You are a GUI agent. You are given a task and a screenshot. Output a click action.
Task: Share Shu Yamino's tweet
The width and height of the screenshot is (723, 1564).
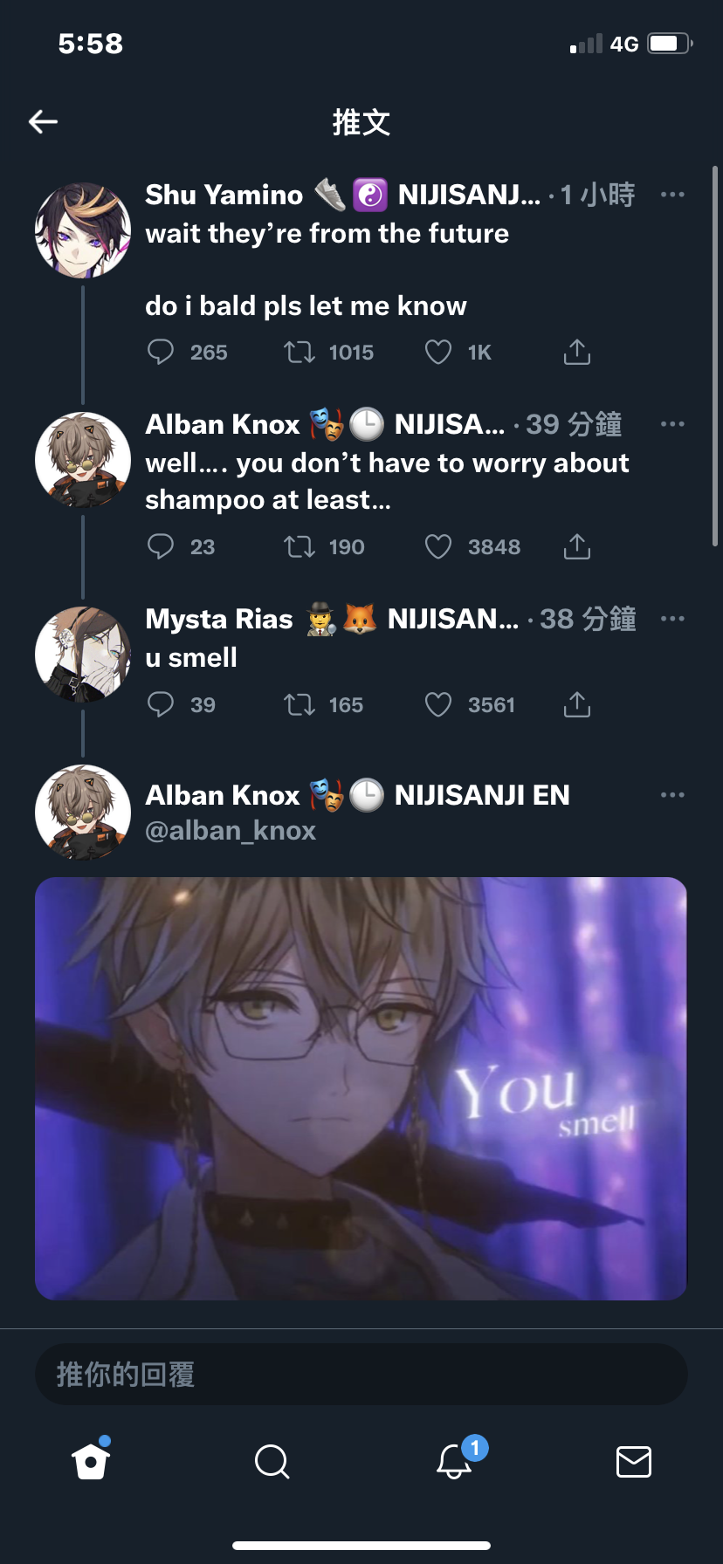577,353
